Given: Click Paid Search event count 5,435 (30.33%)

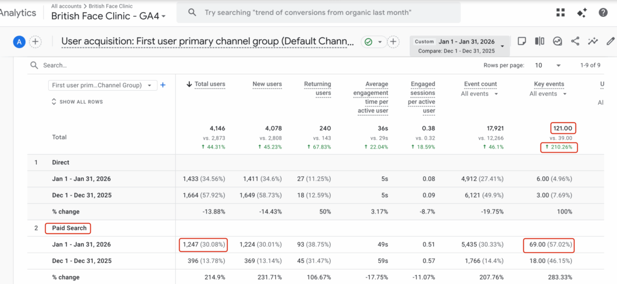Looking at the screenshot, I should pos(483,244).
